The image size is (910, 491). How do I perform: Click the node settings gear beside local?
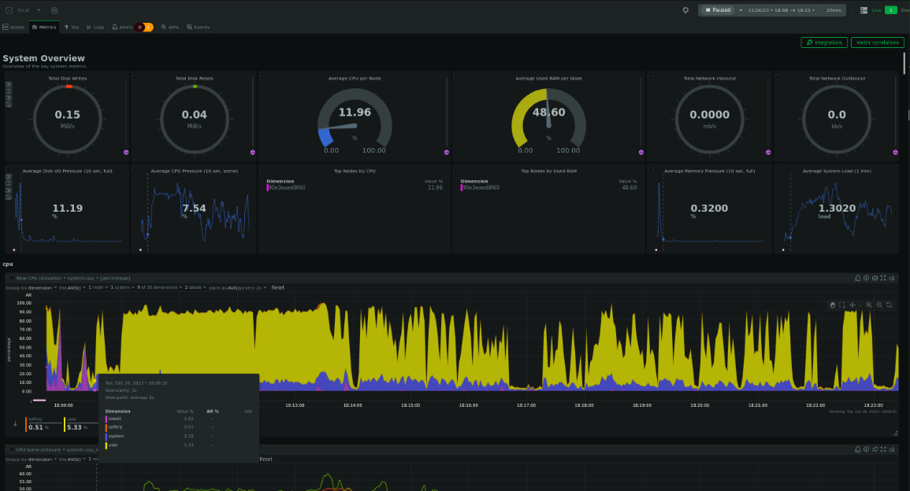(54, 10)
